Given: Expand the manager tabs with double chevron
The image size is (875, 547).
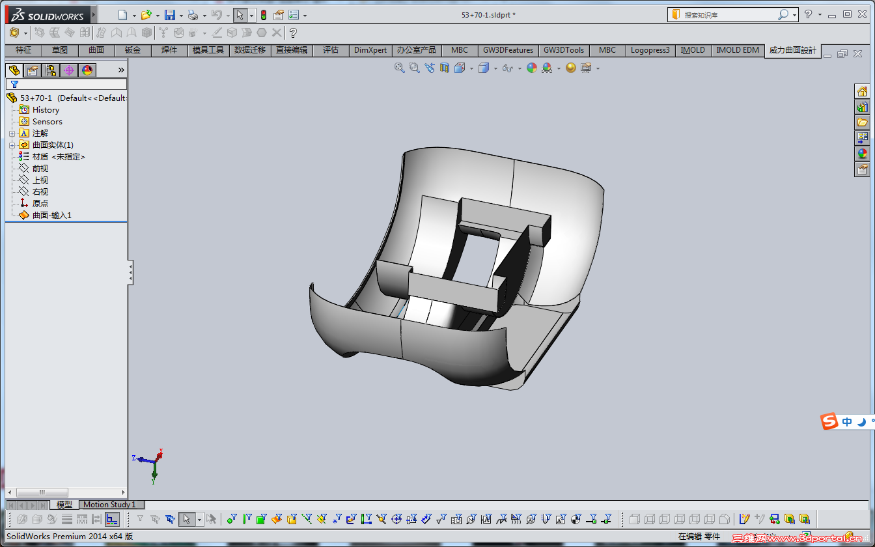Looking at the screenshot, I should coord(121,70).
